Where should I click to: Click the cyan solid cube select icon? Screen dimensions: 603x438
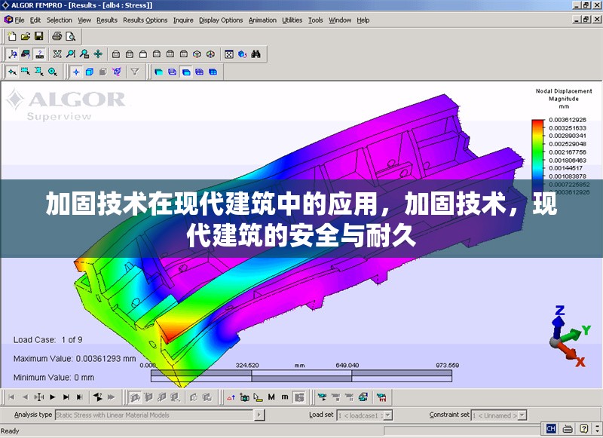point(90,72)
